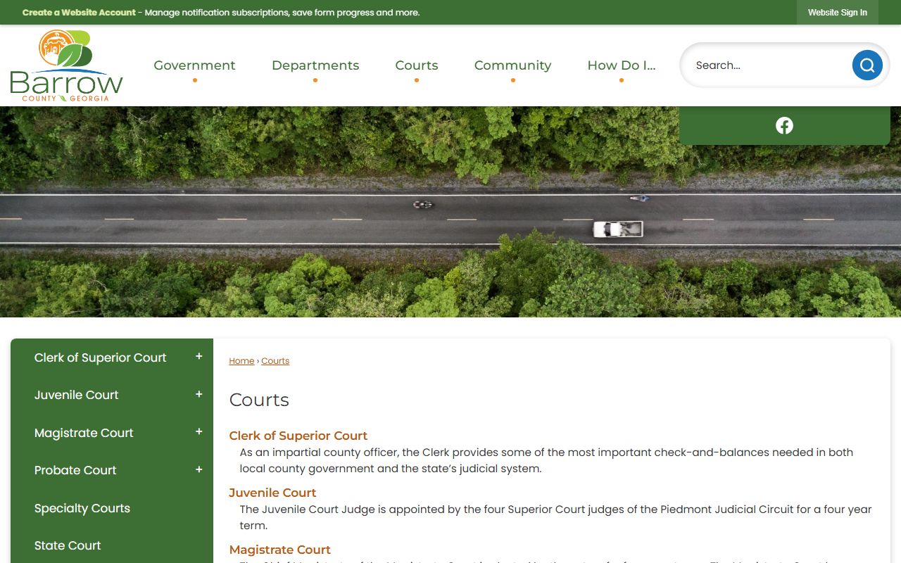Expand Probate Court sidebar plus toggle
Viewport: 901px width, 563px height.
[x=199, y=470]
